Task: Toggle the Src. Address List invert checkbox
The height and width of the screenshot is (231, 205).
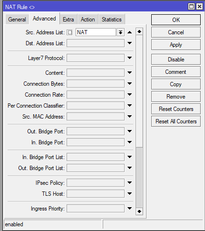Action: click(x=69, y=32)
